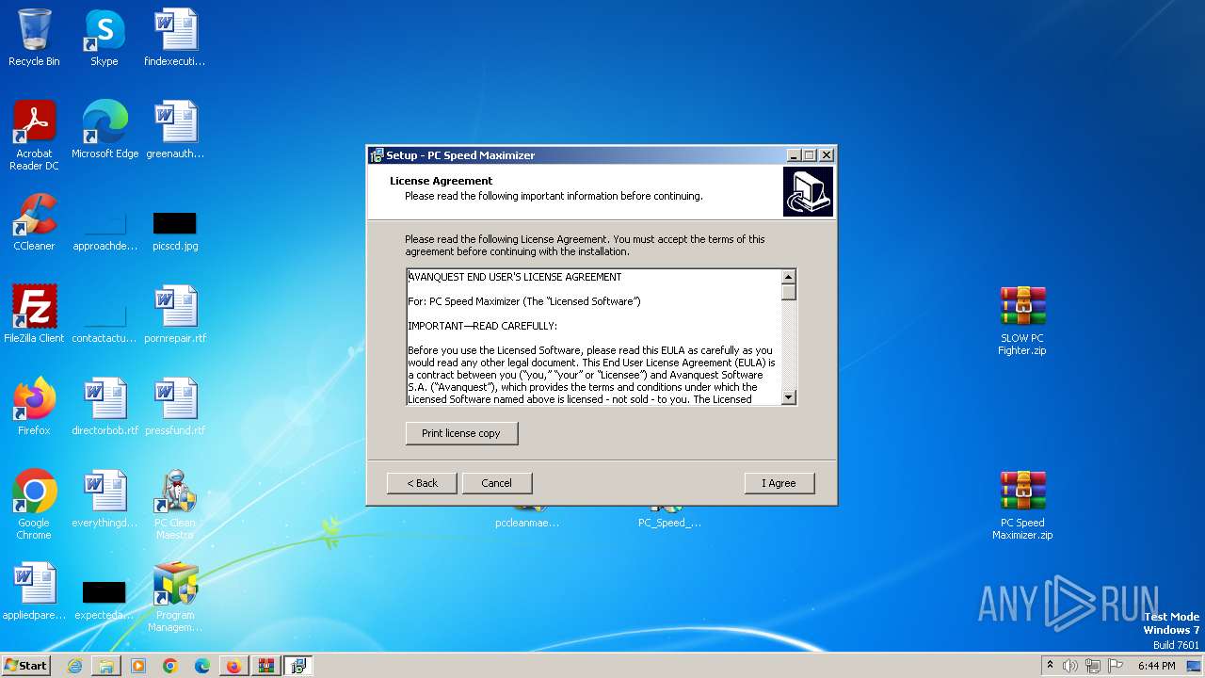
Task: Select the FileZilla Client shortcut
Action: click(34, 315)
